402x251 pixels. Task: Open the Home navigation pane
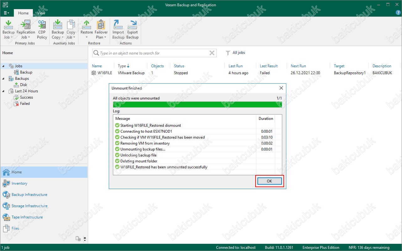(x=44, y=172)
